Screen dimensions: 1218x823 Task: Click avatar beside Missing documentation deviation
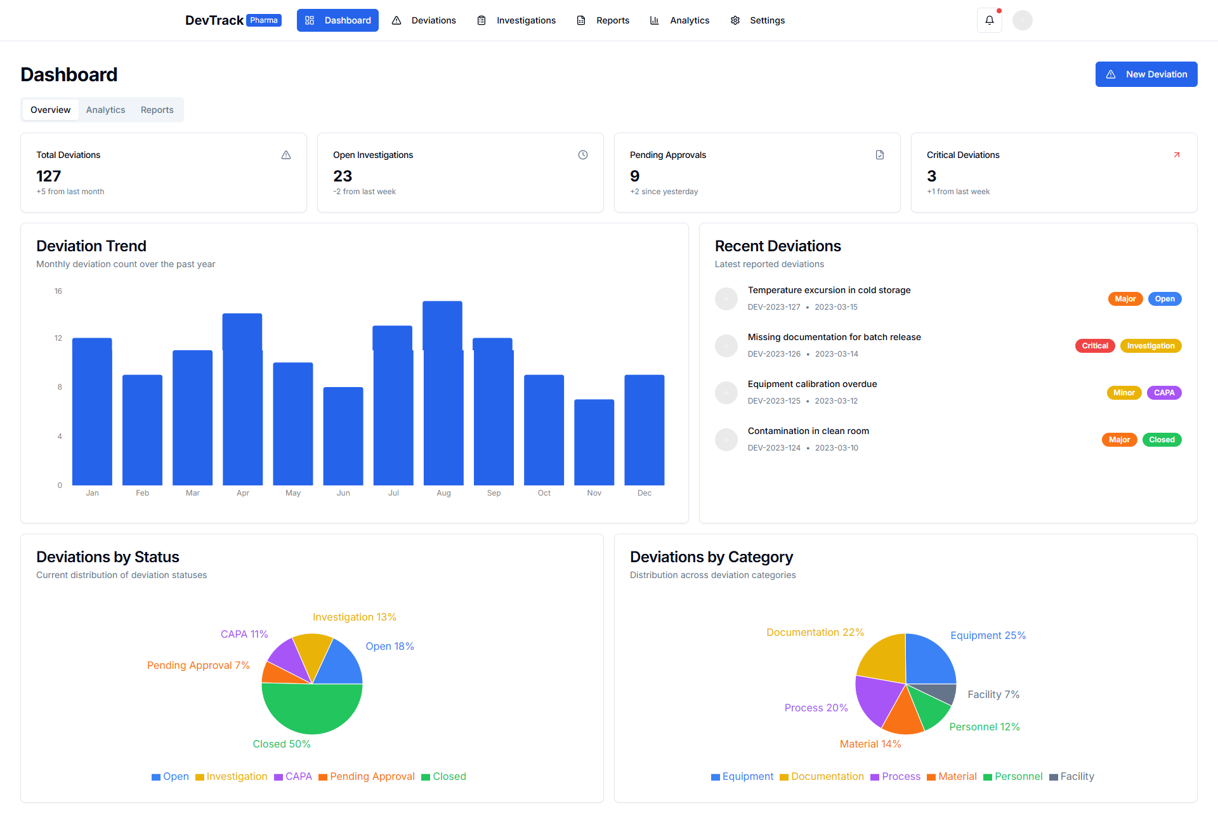726,346
